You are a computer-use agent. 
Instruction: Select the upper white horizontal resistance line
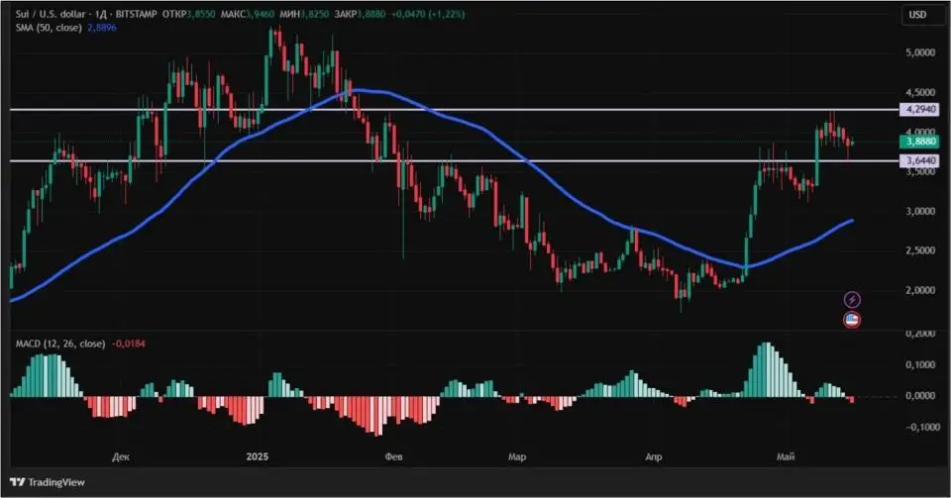tap(454, 110)
